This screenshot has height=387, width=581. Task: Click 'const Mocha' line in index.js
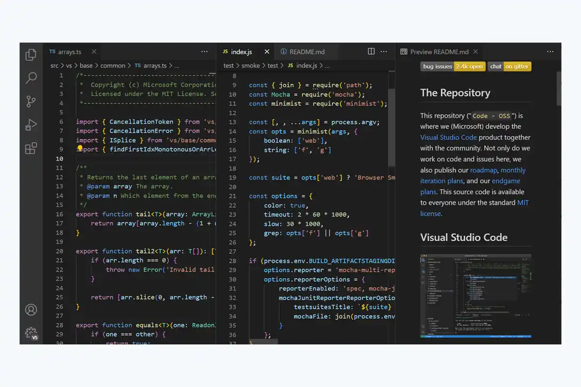click(306, 94)
